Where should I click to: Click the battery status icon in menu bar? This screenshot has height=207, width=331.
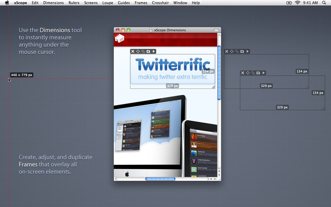click(289, 3)
